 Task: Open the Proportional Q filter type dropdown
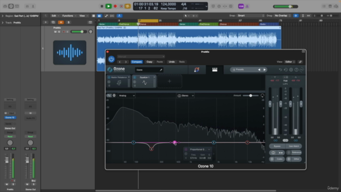199,149
